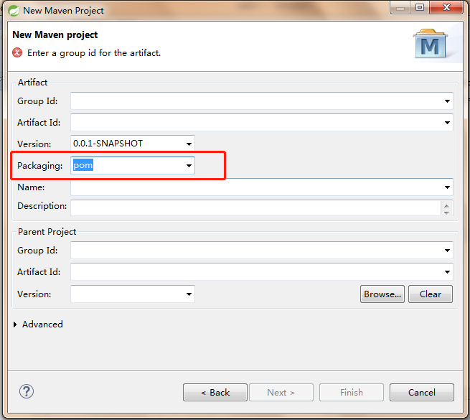The image size is (470, 420).
Task: Open the Name field dropdown arrow
Action: click(x=447, y=187)
